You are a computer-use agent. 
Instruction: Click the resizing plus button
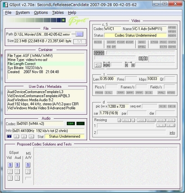(x=119, y=120)
